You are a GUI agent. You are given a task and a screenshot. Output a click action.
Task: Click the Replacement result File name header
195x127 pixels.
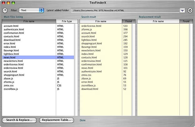coord(158,21)
